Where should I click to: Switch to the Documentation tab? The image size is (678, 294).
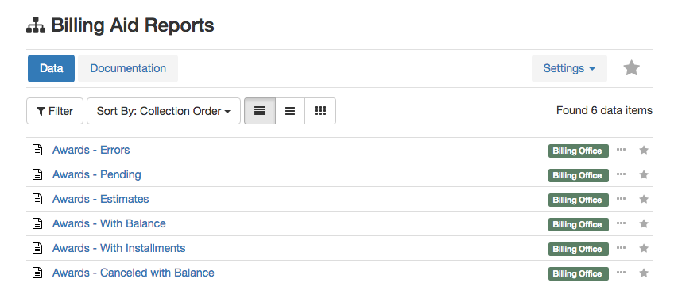point(128,68)
